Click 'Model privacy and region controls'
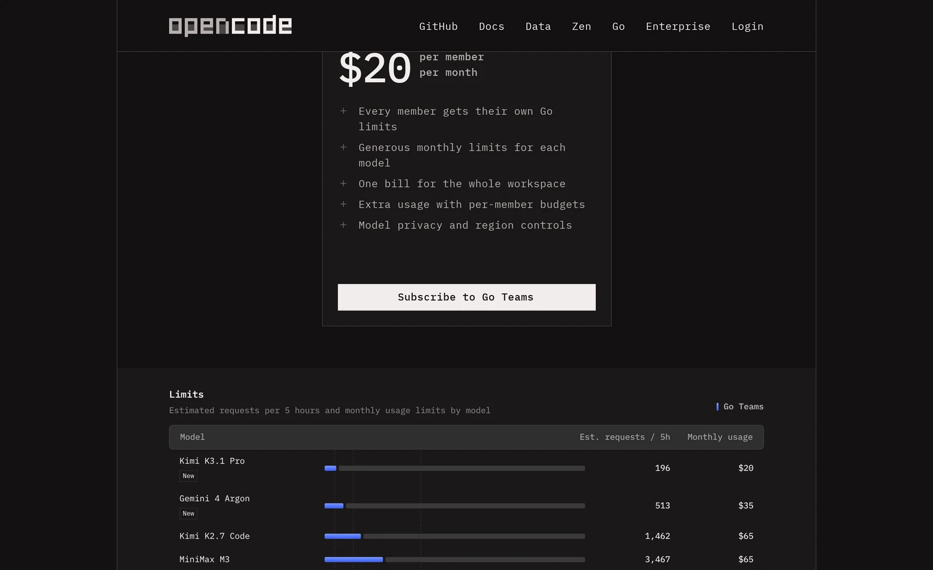Screen dimensions: 933x570 [465, 225]
